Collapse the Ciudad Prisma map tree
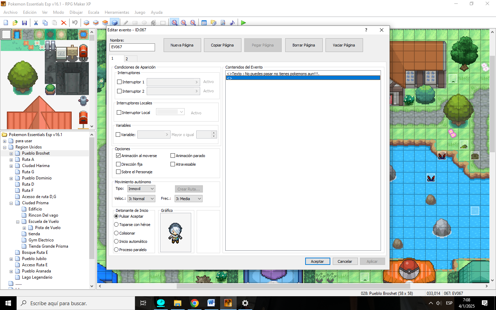Screen dimensions: 496x310 11,203
